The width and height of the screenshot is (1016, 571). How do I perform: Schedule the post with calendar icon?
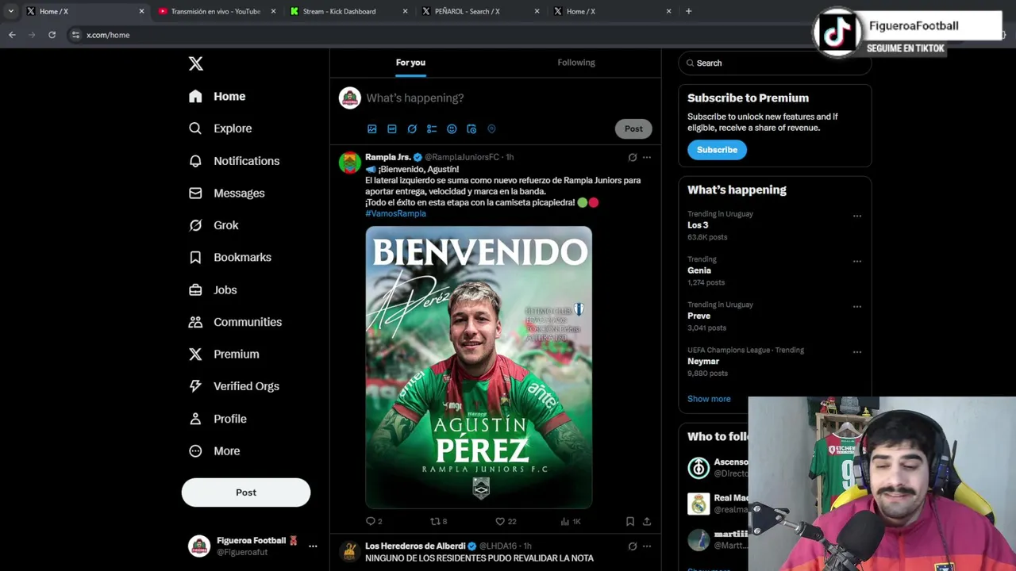471,128
